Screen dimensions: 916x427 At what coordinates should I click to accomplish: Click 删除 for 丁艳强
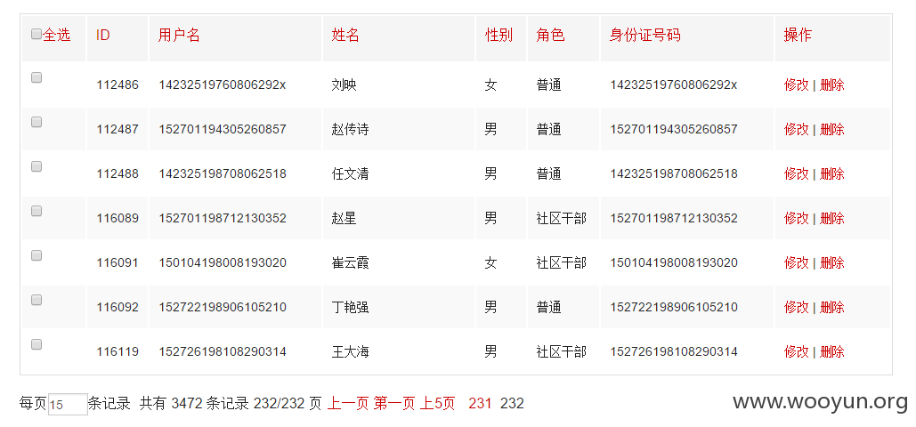[x=831, y=307]
